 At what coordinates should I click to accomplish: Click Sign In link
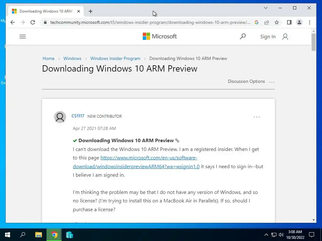tap(268, 37)
